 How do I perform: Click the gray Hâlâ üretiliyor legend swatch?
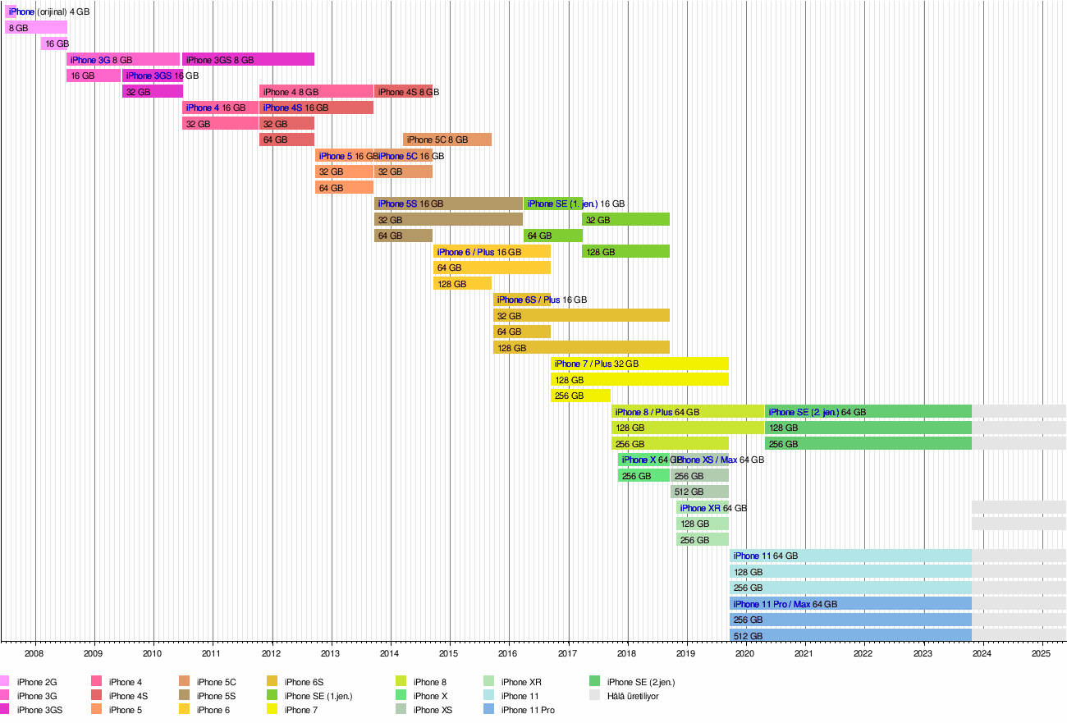click(594, 697)
